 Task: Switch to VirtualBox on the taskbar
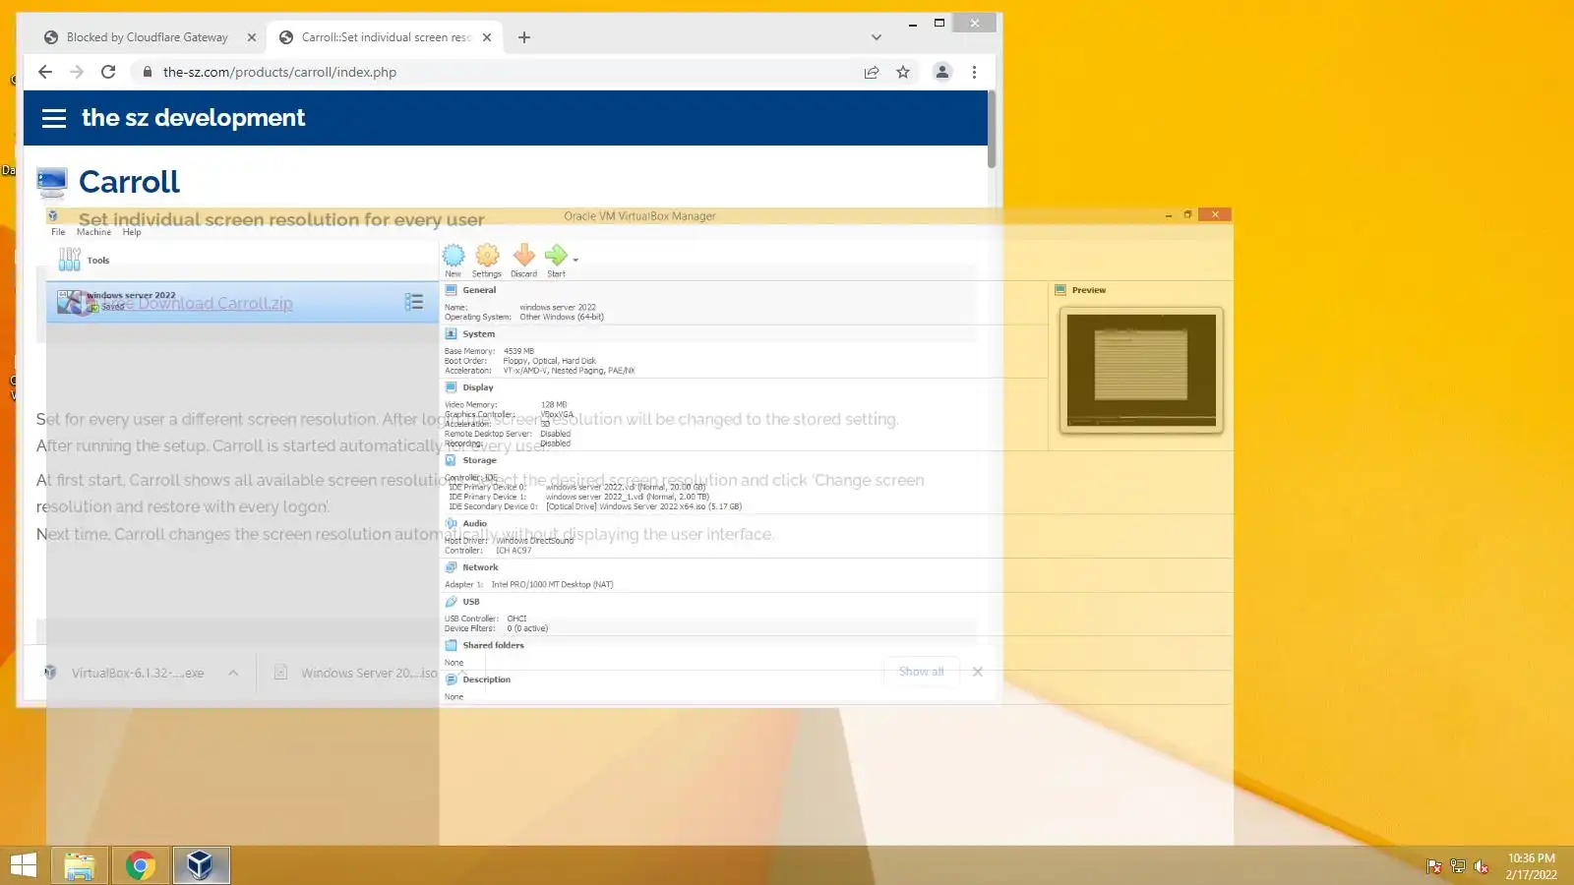point(201,865)
